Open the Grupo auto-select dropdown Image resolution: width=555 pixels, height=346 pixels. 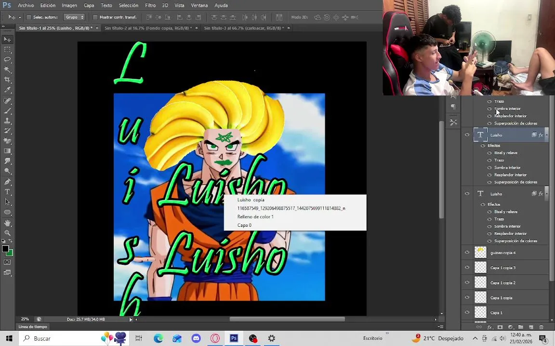click(x=74, y=17)
